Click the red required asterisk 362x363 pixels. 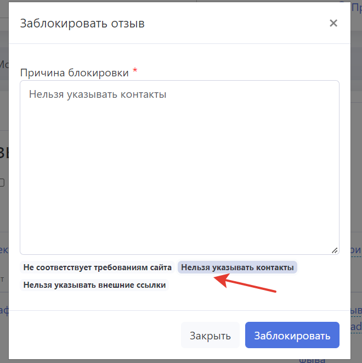135,72
